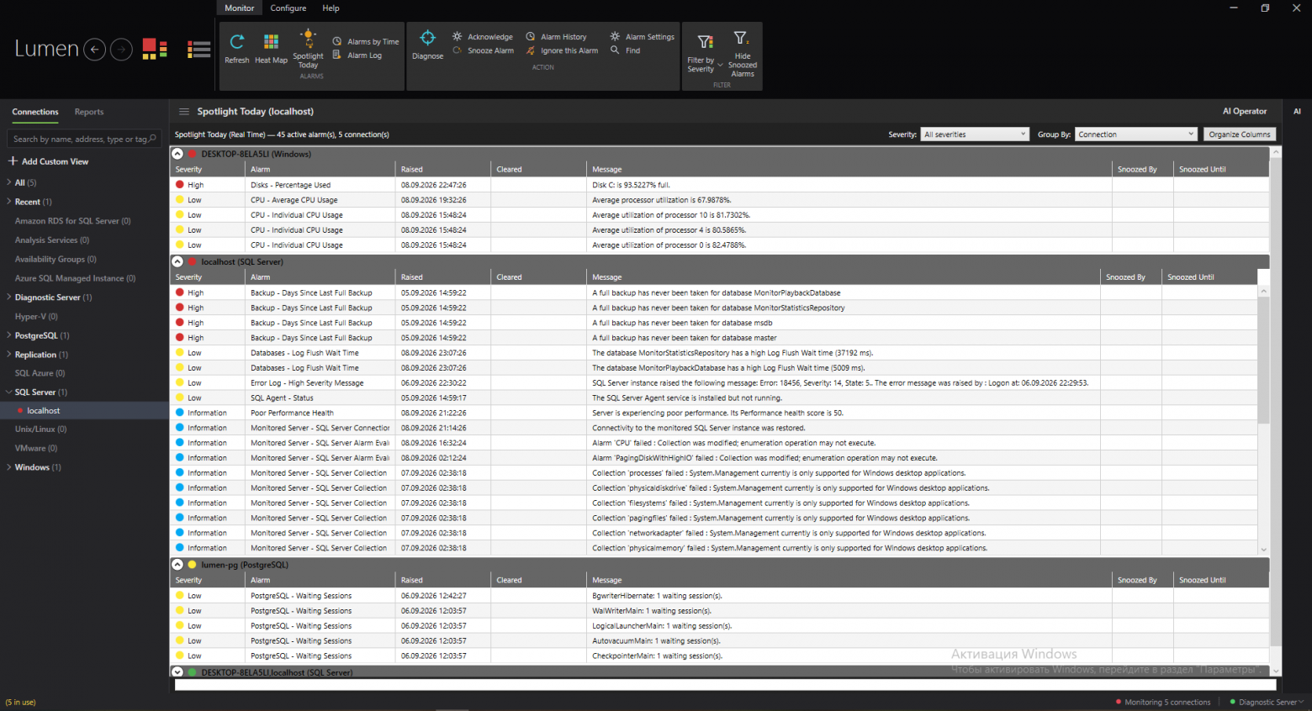The width and height of the screenshot is (1312, 711).
Task: Open the Find tool
Action: tap(626, 50)
